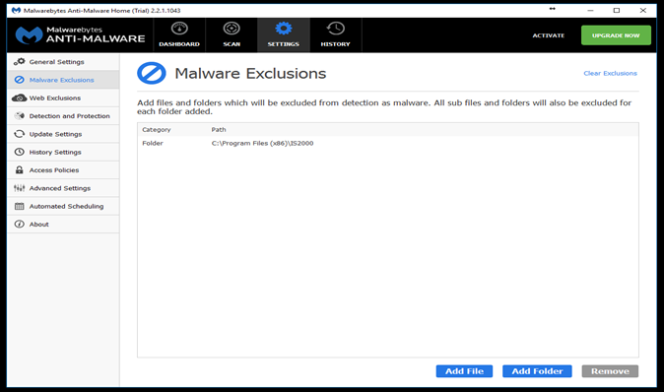Viewport: 664px width, 392px height.
Task: Go to Web Exclusions section
Action: [54, 98]
